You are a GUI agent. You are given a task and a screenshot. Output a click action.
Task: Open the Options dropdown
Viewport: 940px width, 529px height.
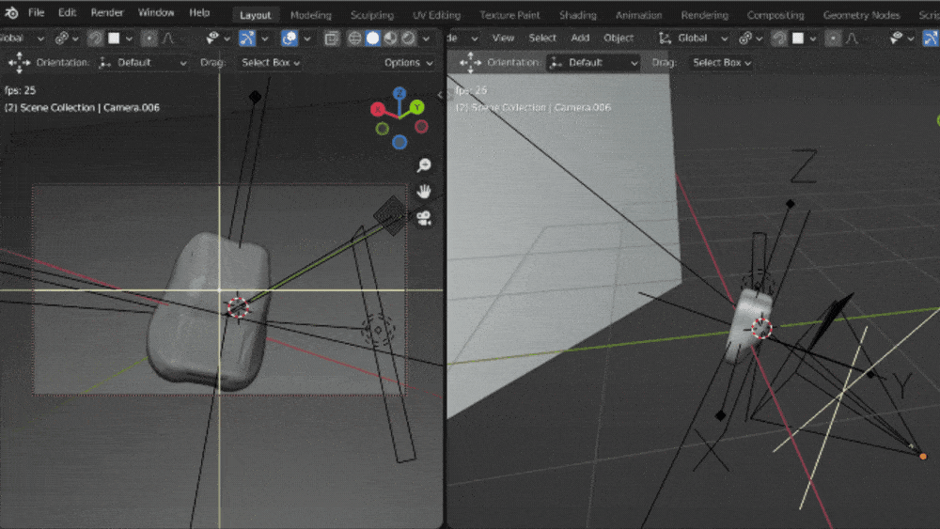coord(408,62)
